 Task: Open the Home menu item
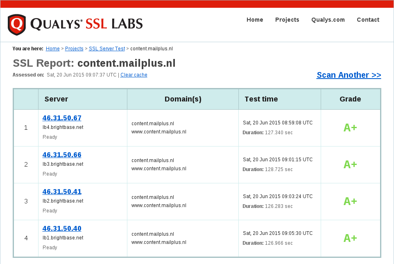[255, 20]
